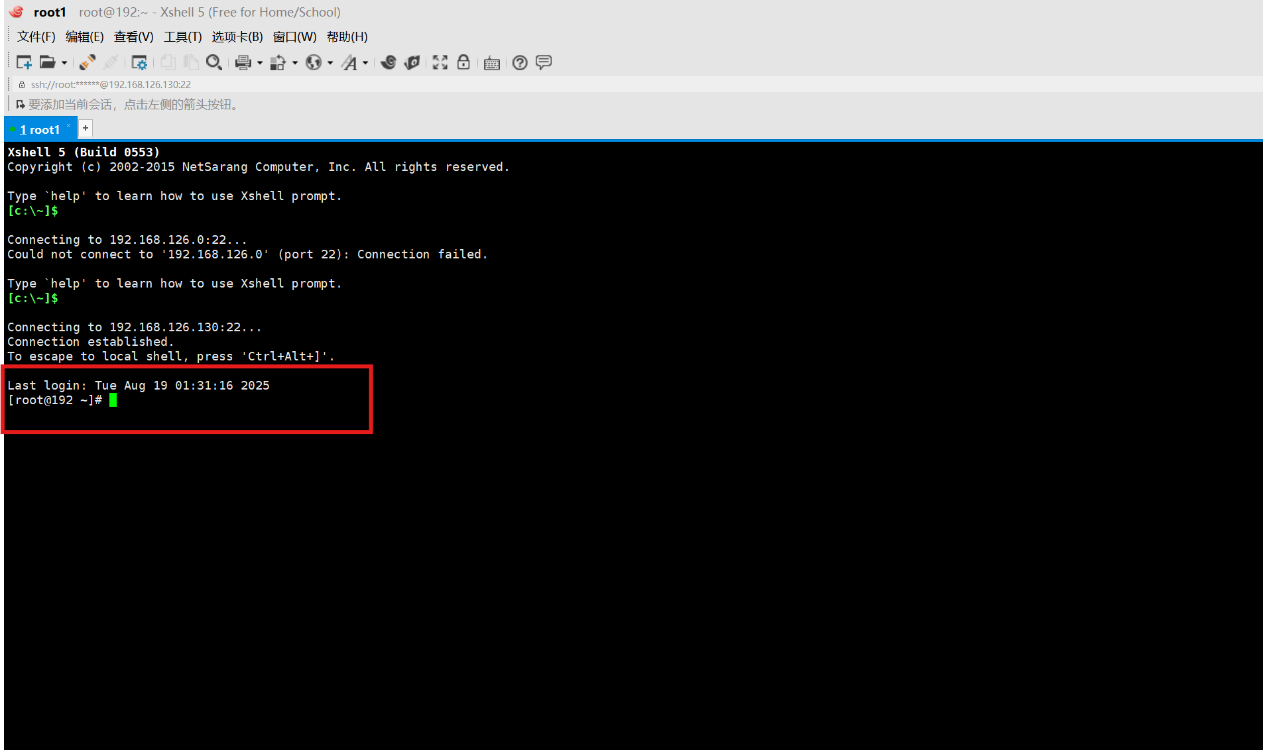Click the 'Connection established.' terminal line
The height and width of the screenshot is (750, 1263).
tap(91, 342)
